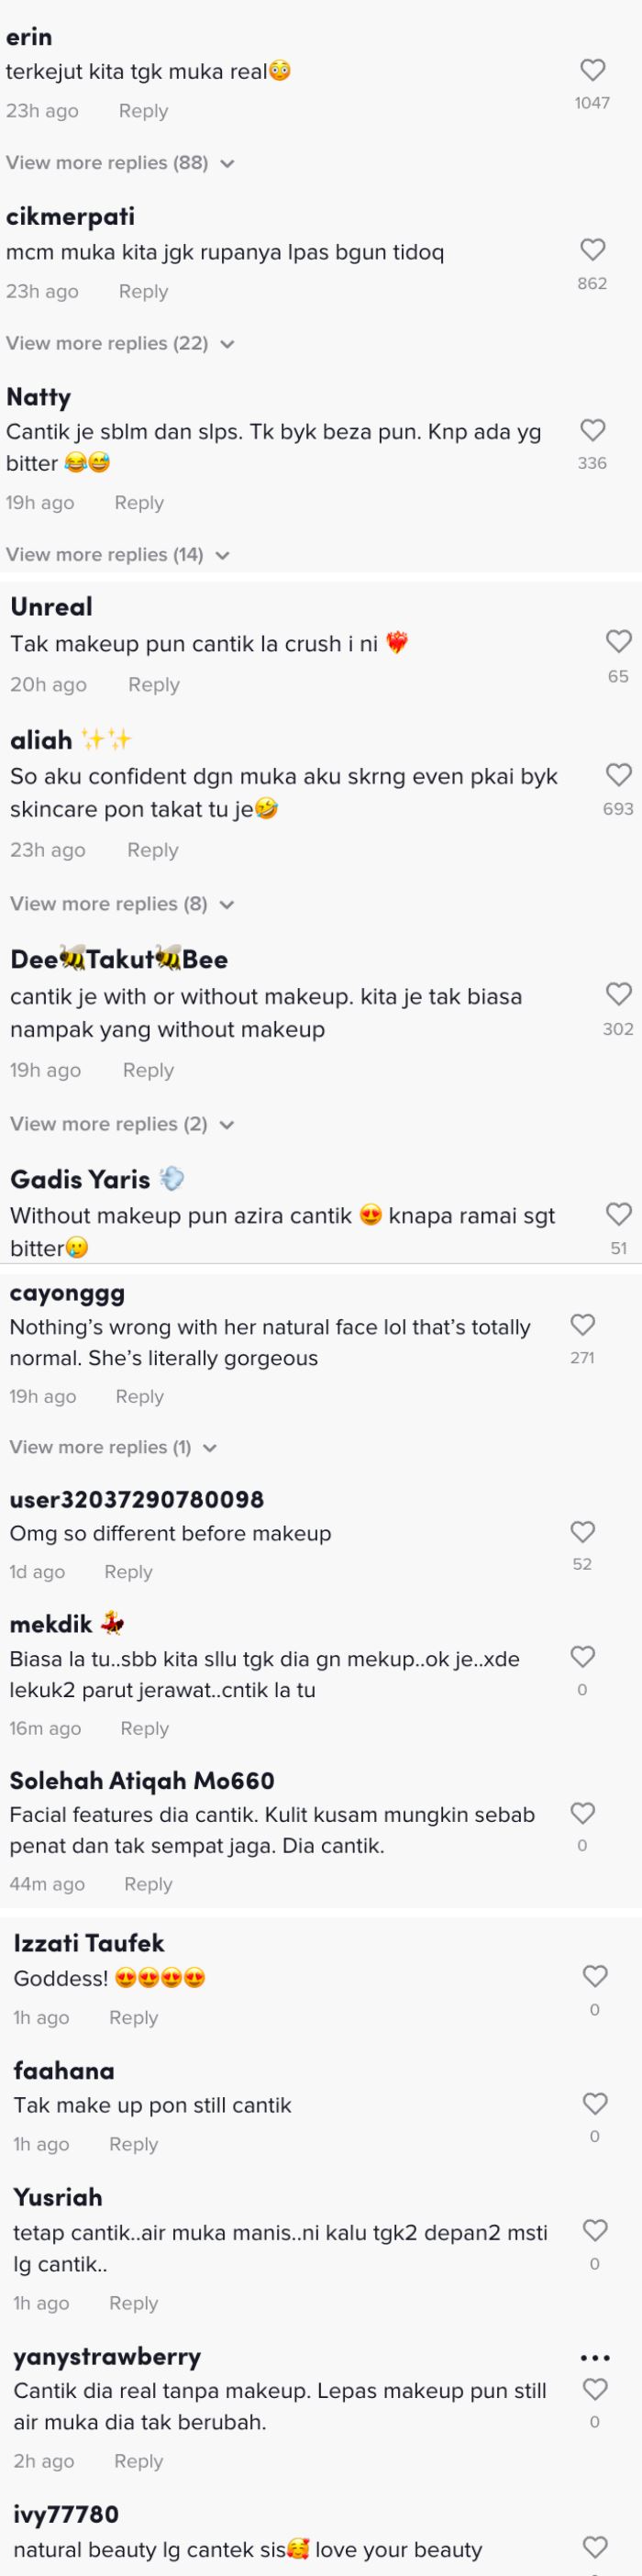Screen dimensions: 642x2576
Task: Toggle the heart on Yusriah's comment
Action: pos(594,2224)
